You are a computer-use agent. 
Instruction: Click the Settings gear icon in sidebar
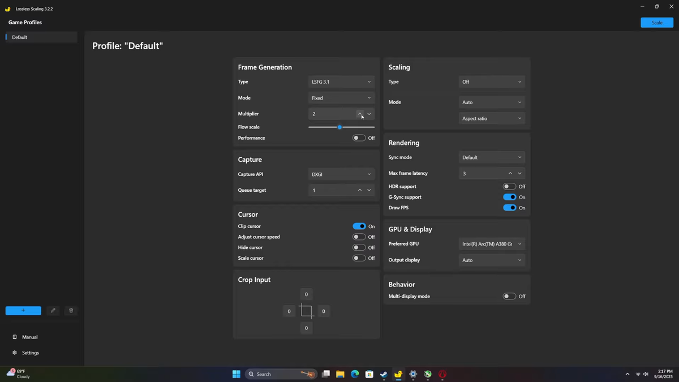(15, 353)
